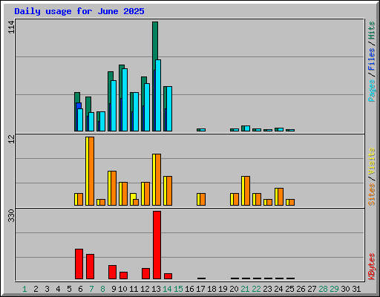Click the red KBytes bar for day 6
Image resolution: width=380 pixels, height=297 pixels.
[x=79, y=264]
